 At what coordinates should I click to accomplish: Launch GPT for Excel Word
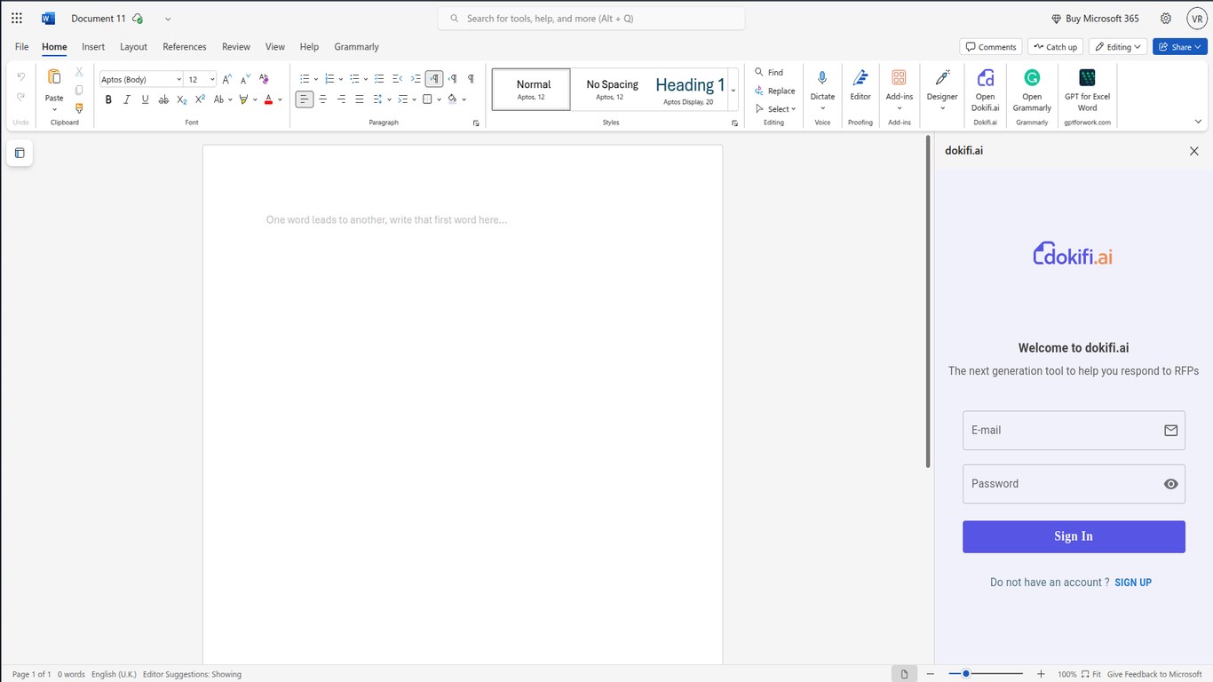coord(1087,91)
